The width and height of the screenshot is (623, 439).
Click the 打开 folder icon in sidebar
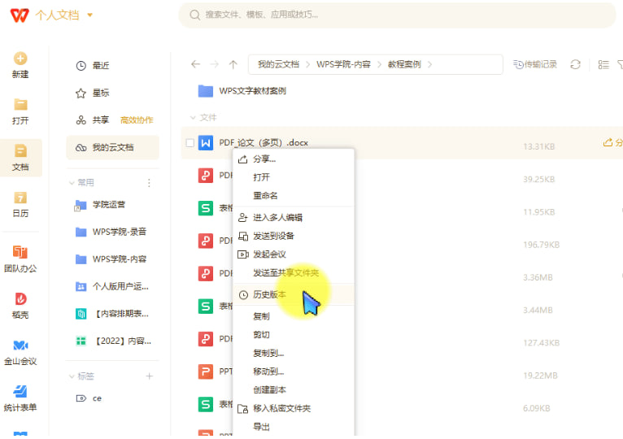click(x=20, y=105)
